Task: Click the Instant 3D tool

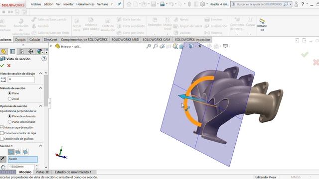Action: point(262,25)
